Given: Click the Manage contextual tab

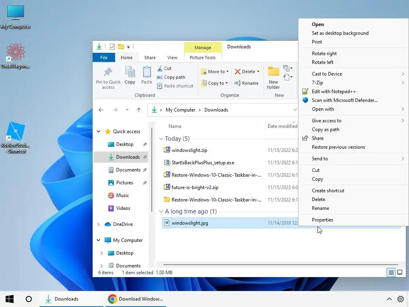Looking at the screenshot, I should (x=203, y=48).
